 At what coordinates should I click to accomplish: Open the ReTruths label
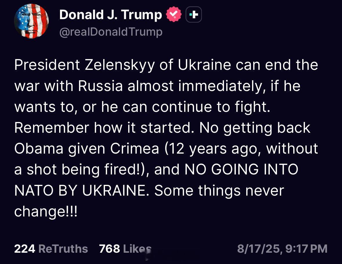coord(63,249)
